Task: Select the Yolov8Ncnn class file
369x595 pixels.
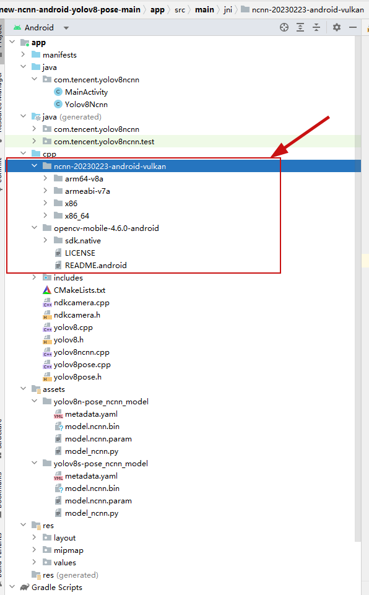Action: (86, 105)
